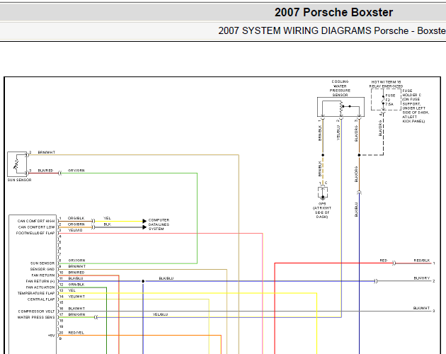Click 'YEL/WHT' wire label at pin 14

coord(76,296)
